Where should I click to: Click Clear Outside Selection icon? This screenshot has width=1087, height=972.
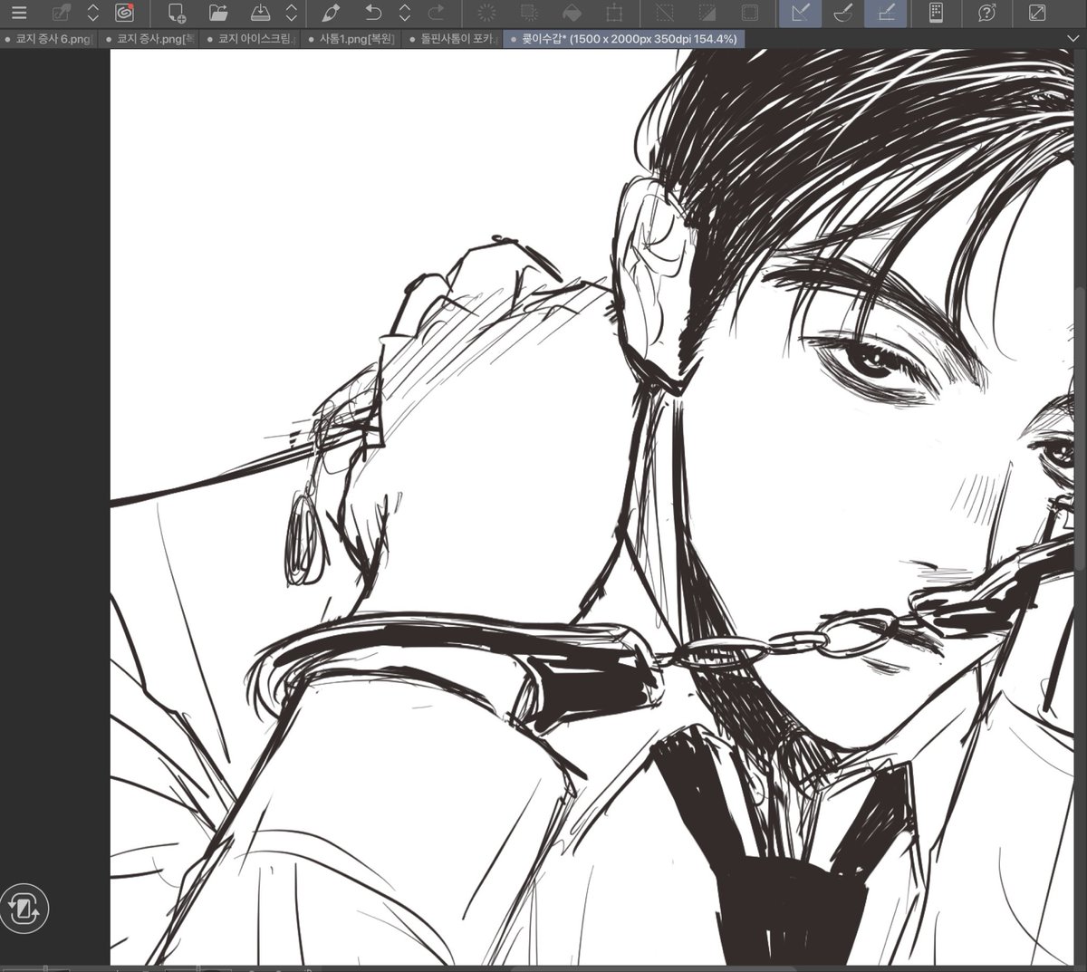coord(529,13)
